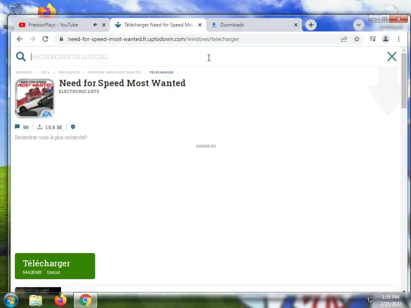Viewport: 411px width, 308px height.
Task: Click the scrollbar down arrow
Action: point(404,291)
